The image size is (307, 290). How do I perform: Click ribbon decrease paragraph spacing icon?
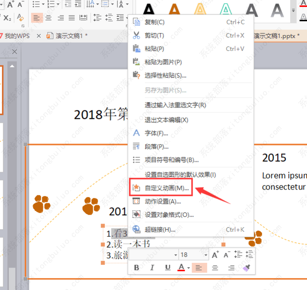tap(109, 18)
